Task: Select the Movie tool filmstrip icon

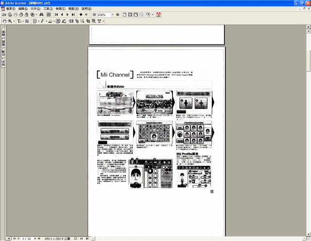Action: click(x=71, y=21)
